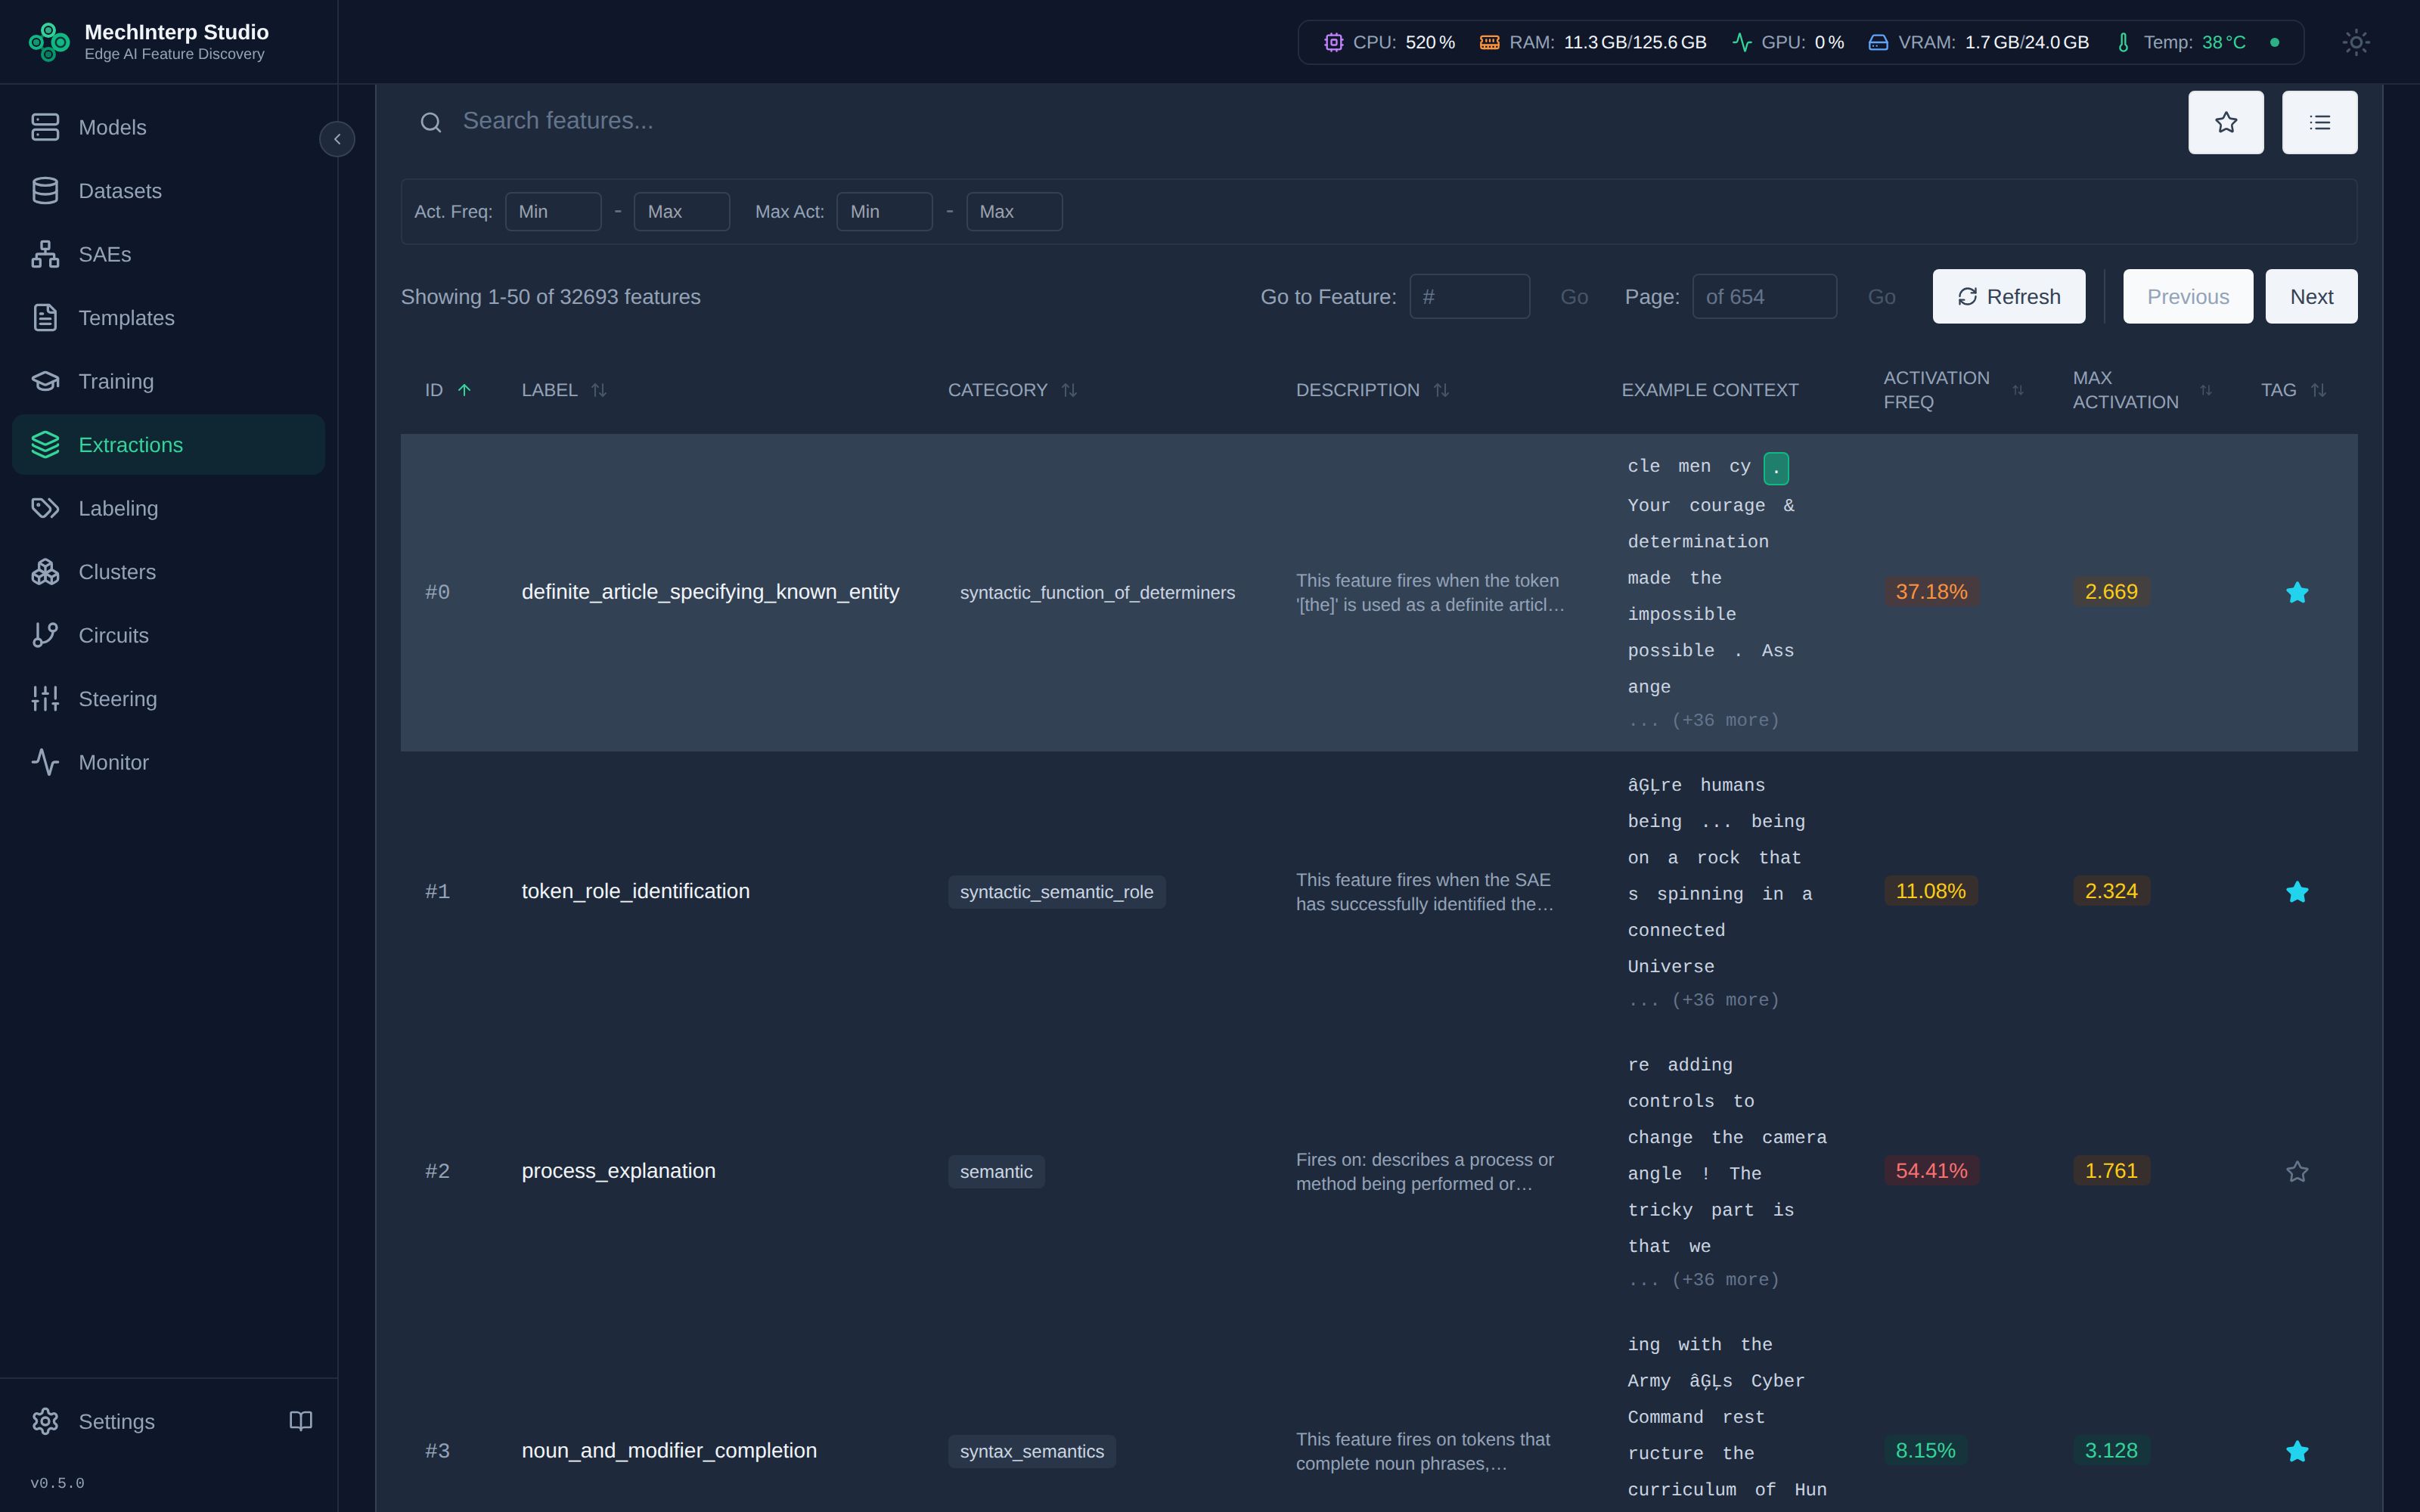Click the syntactic_semantic_role category tag
Screen dimensions: 2420x1512
1056,892
